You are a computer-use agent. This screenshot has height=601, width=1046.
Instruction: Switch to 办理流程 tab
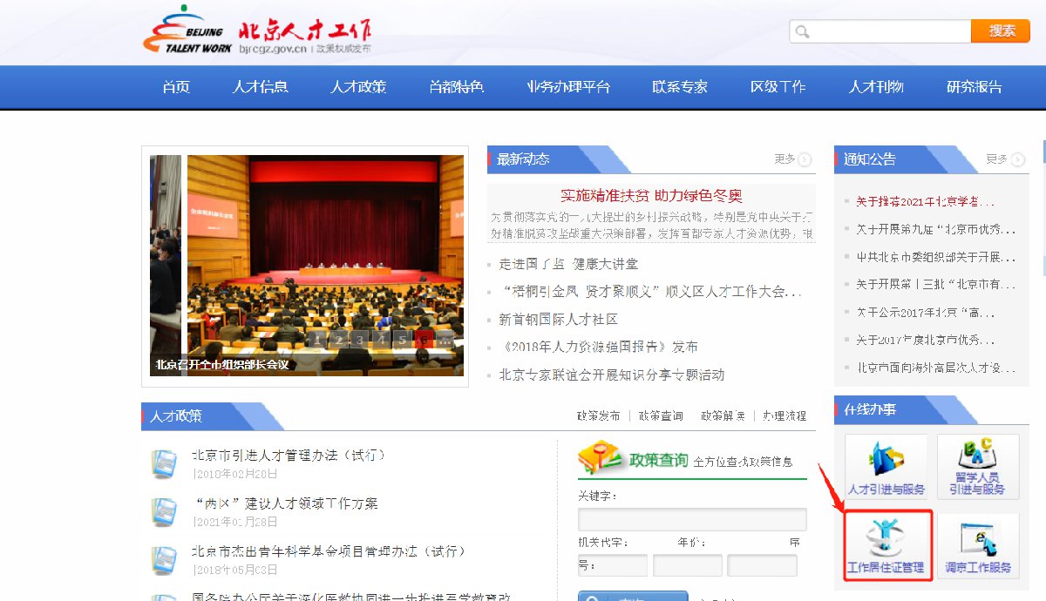click(784, 416)
